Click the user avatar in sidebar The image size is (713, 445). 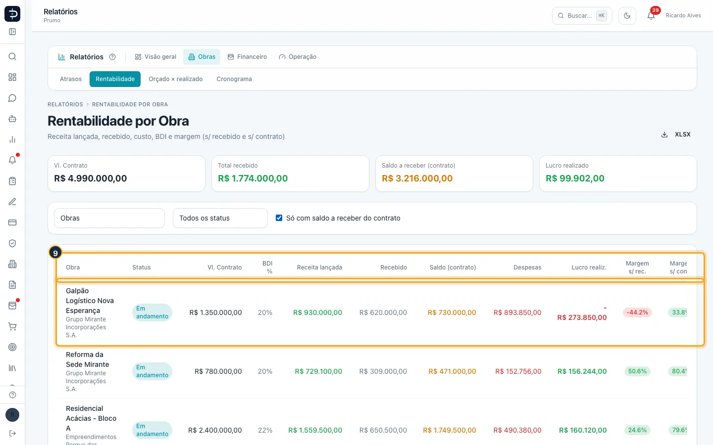click(x=12, y=415)
